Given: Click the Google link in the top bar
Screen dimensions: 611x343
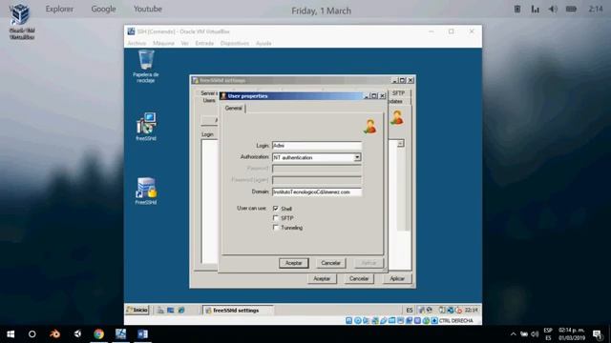Looking at the screenshot, I should pyautogui.click(x=103, y=9).
